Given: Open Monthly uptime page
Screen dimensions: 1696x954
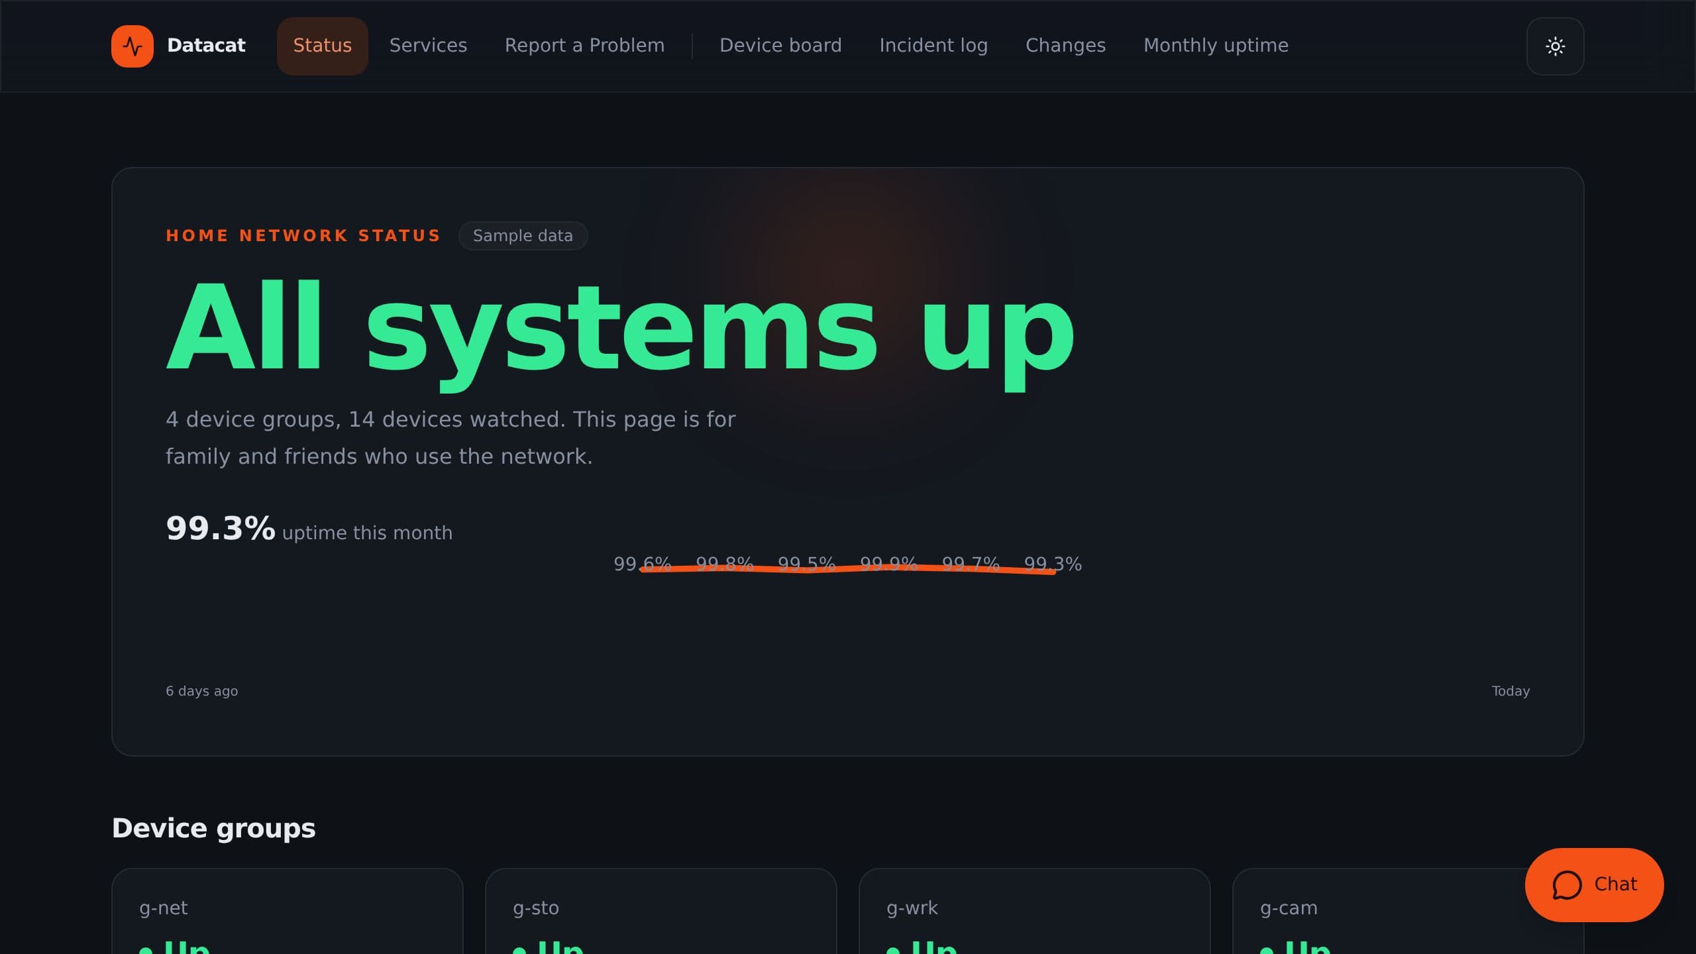Looking at the screenshot, I should pos(1216,46).
